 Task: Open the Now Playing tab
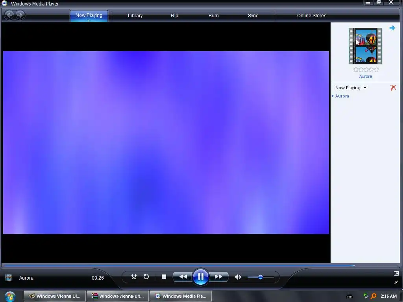(89, 15)
